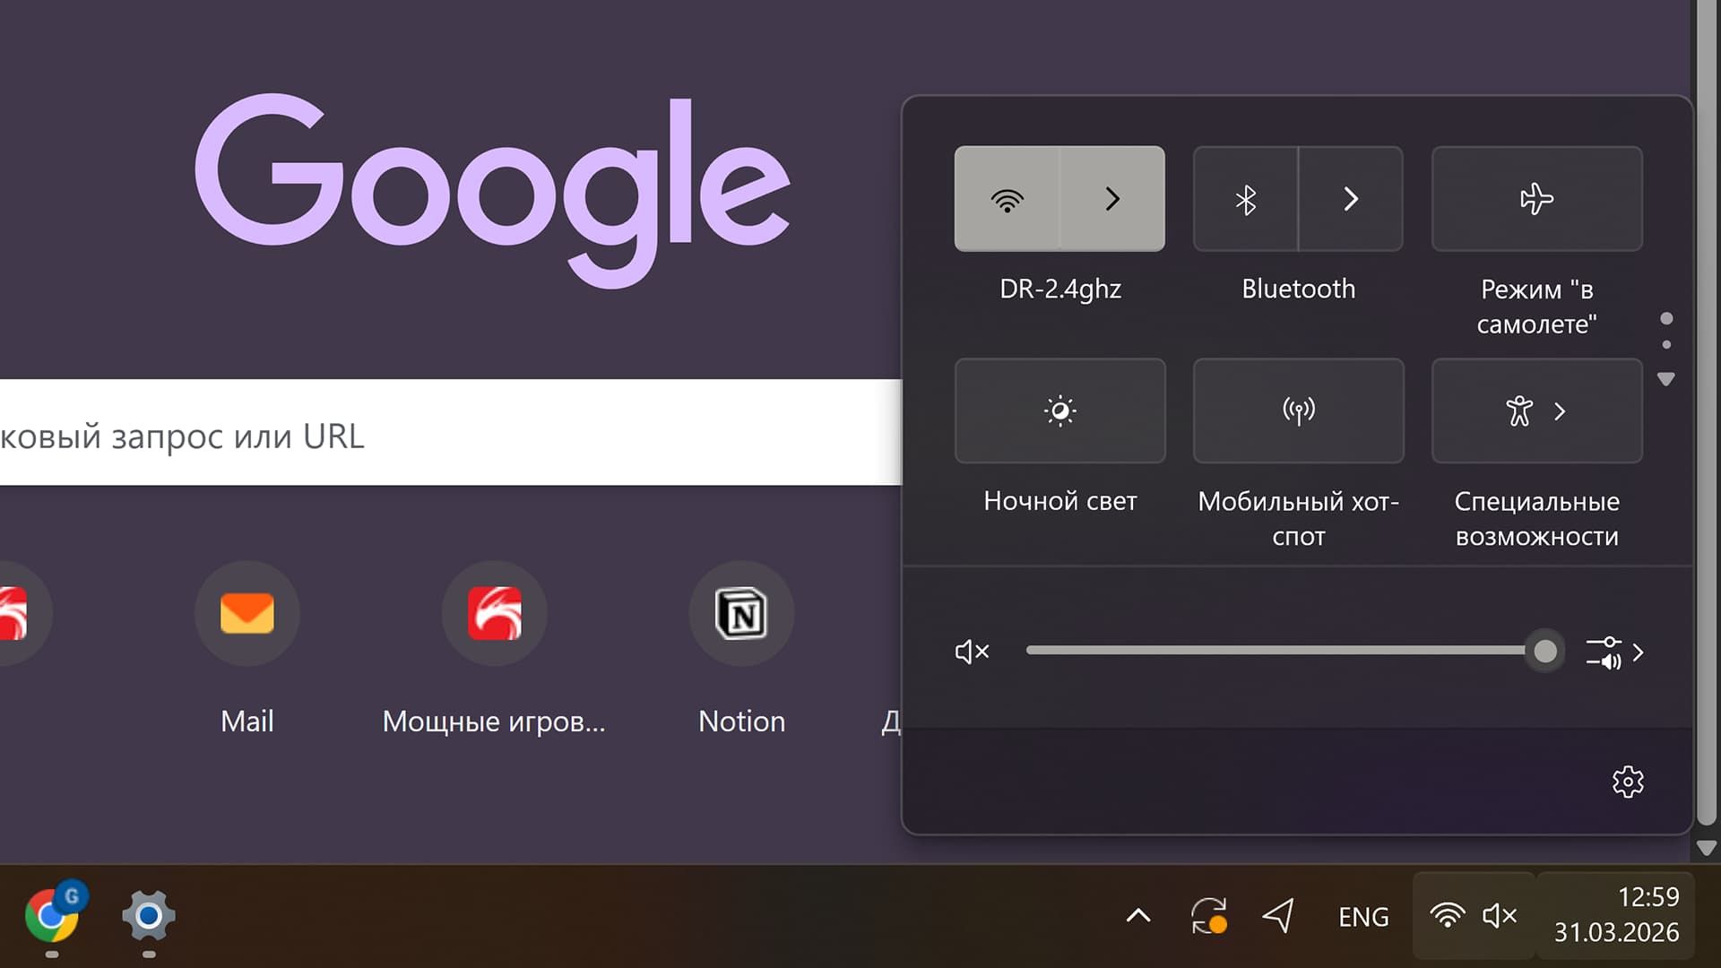The image size is (1721, 968).
Task: Open Chrome from the taskbar
Action: pyautogui.click(x=51, y=916)
